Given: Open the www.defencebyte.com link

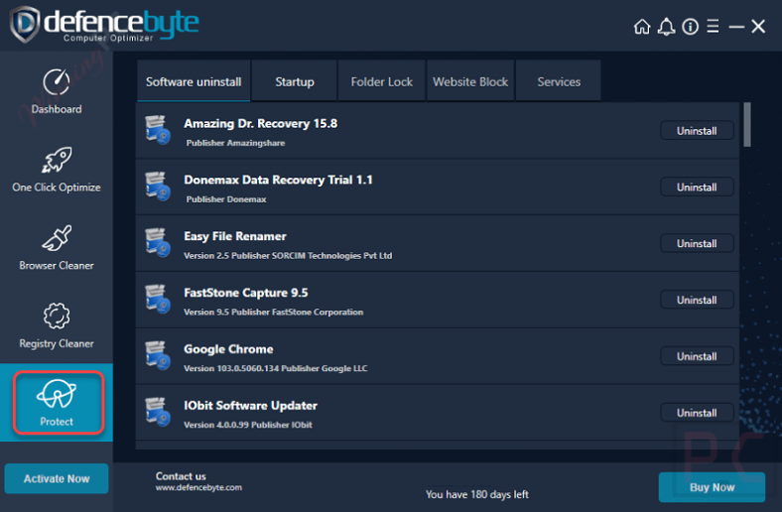Looking at the screenshot, I should 198,487.
